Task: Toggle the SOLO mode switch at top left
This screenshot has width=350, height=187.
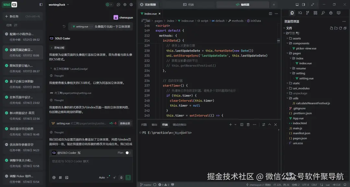Action: click(x=10, y=5)
